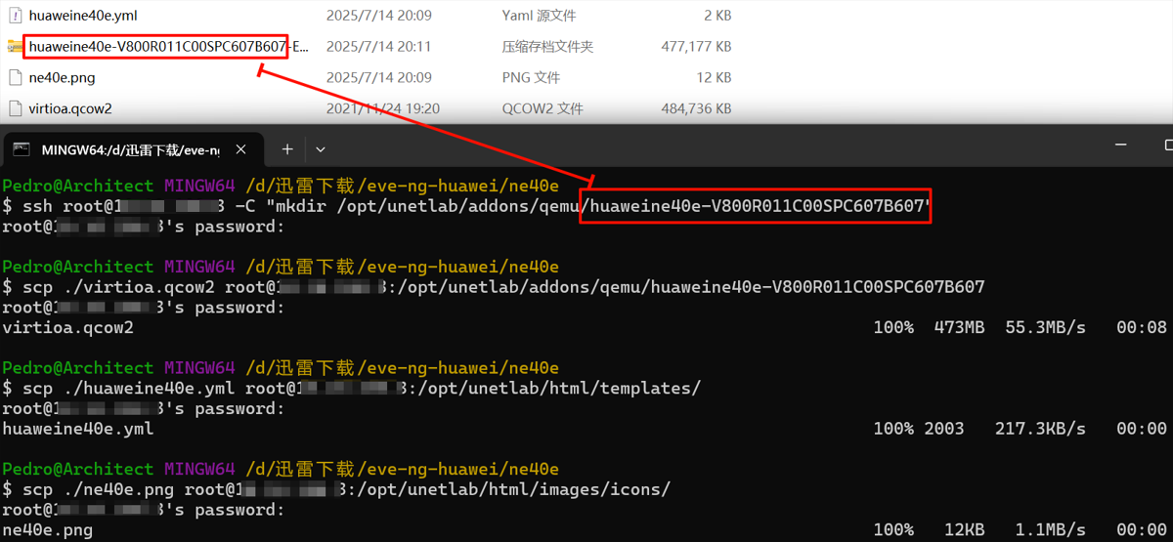Screen dimensions: 1173x542
Task: Click the file size 2 KB
Action: (717, 16)
